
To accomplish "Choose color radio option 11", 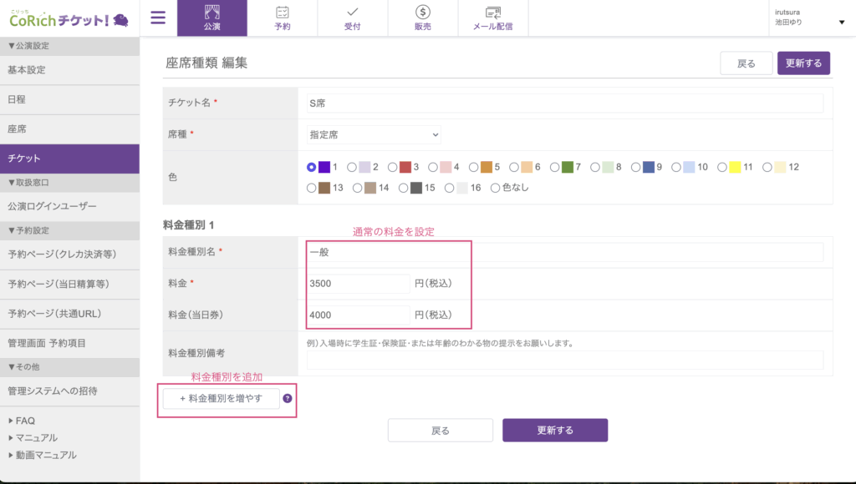I will 719,167.
